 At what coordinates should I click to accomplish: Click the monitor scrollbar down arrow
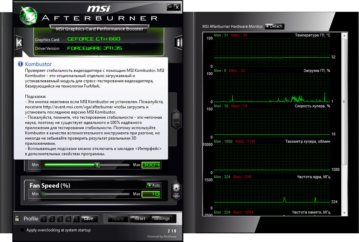[x=344, y=213]
